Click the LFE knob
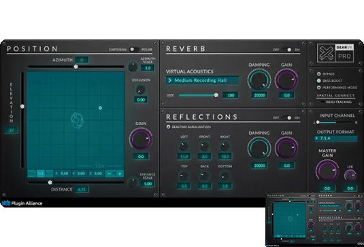Image resolution: width=364 pixels, height=247 pixels. 350,175
